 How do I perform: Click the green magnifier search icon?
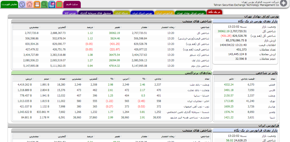point(44,4)
